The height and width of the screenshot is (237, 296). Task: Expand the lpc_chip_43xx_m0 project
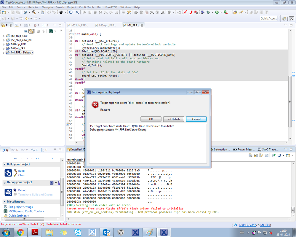[4, 40]
